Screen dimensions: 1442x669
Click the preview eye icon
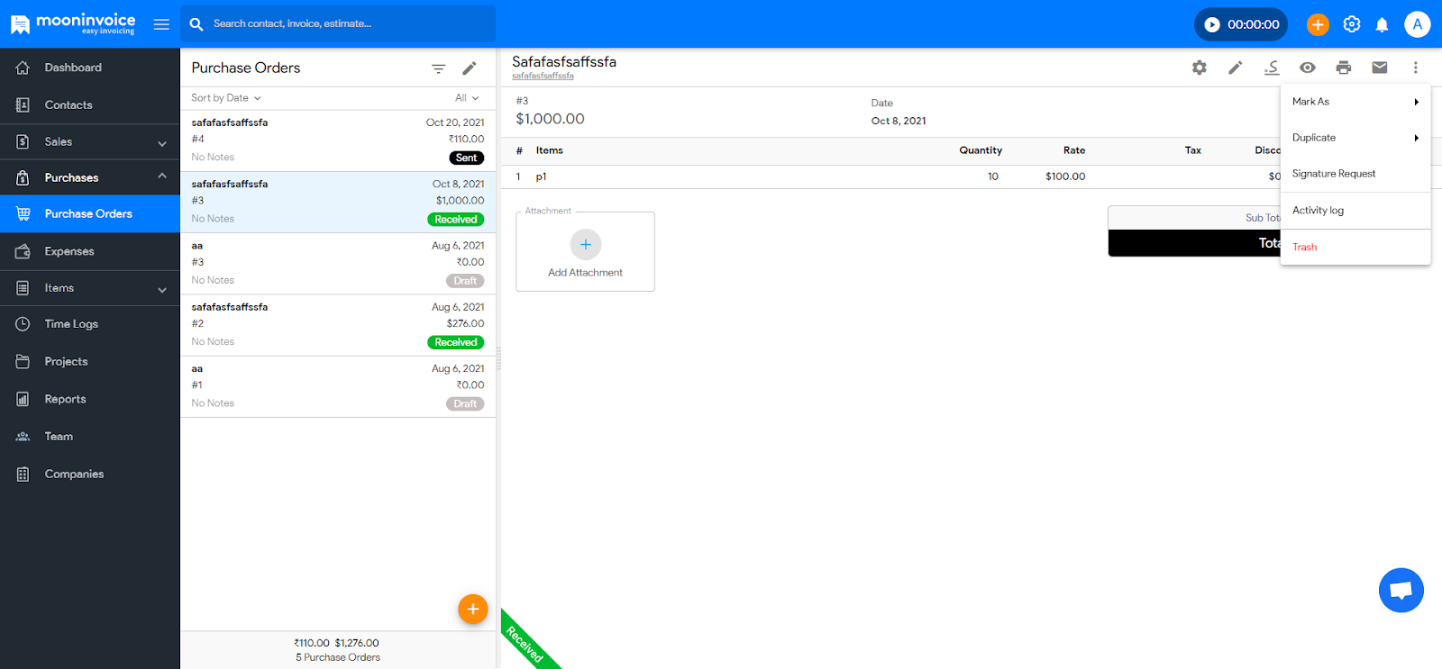(x=1308, y=68)
